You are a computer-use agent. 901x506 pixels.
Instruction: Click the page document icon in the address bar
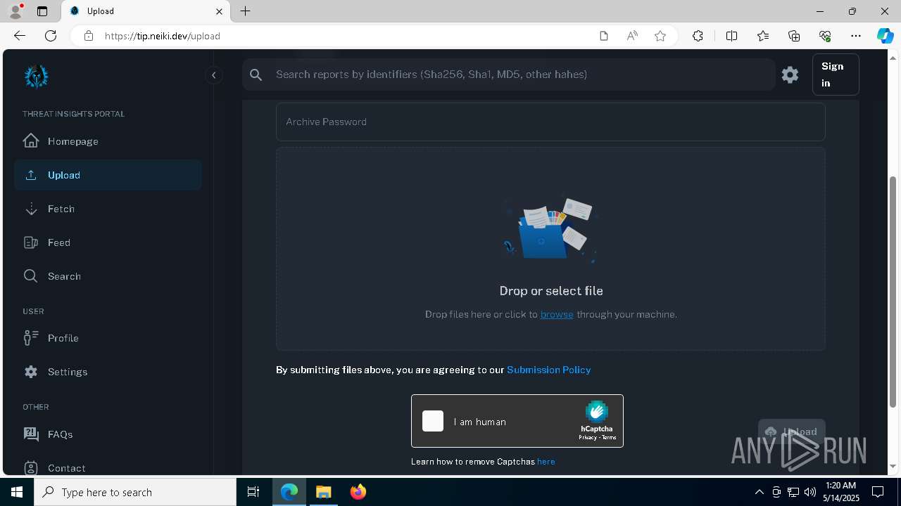604,36
